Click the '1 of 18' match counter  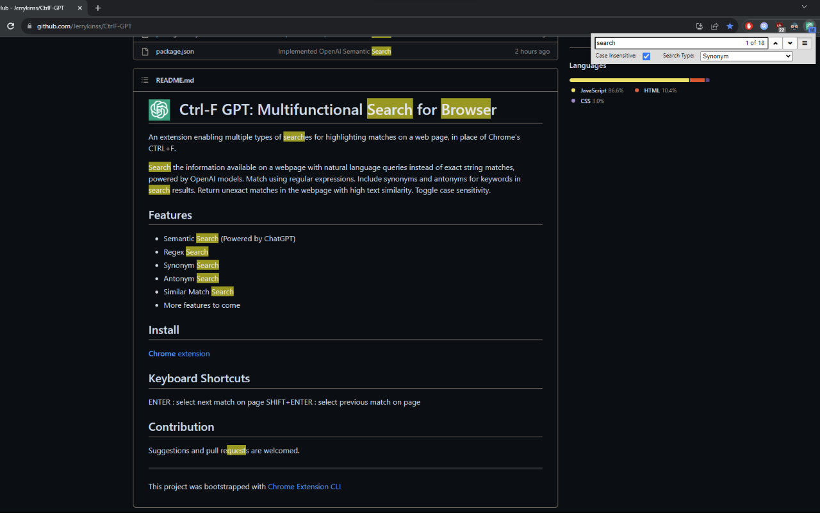(755, 43)
